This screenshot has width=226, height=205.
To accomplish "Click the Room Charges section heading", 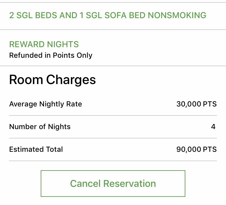I will click(52, 80).
